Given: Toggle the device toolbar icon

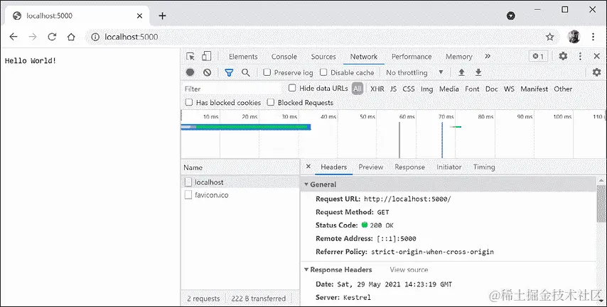Looking at the screenshot, I should click(x=207, y=57).
